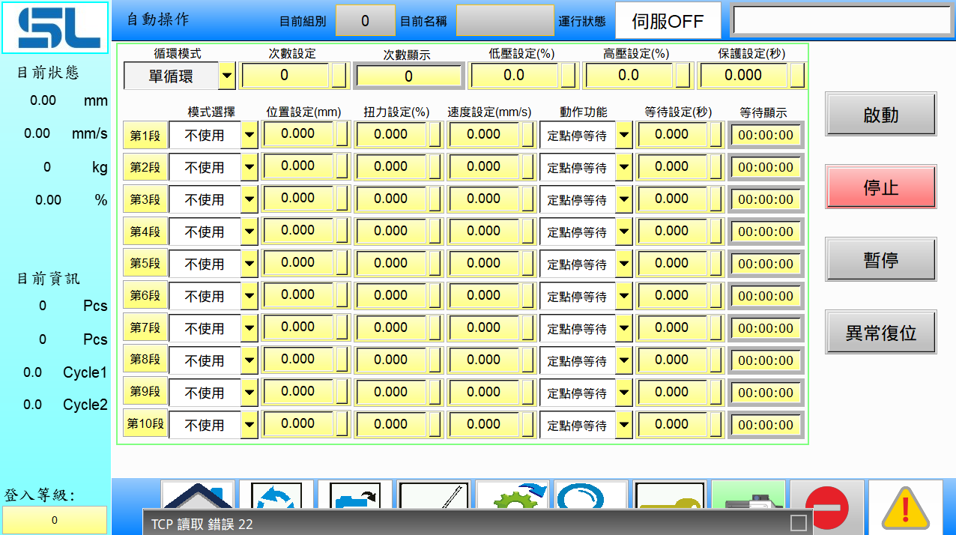
Task: Click the 目前組別 value box
Action: (365, 20)
